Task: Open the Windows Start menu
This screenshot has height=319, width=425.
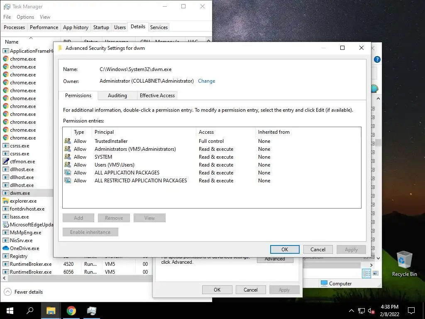Action: click(x=10, y=311)
